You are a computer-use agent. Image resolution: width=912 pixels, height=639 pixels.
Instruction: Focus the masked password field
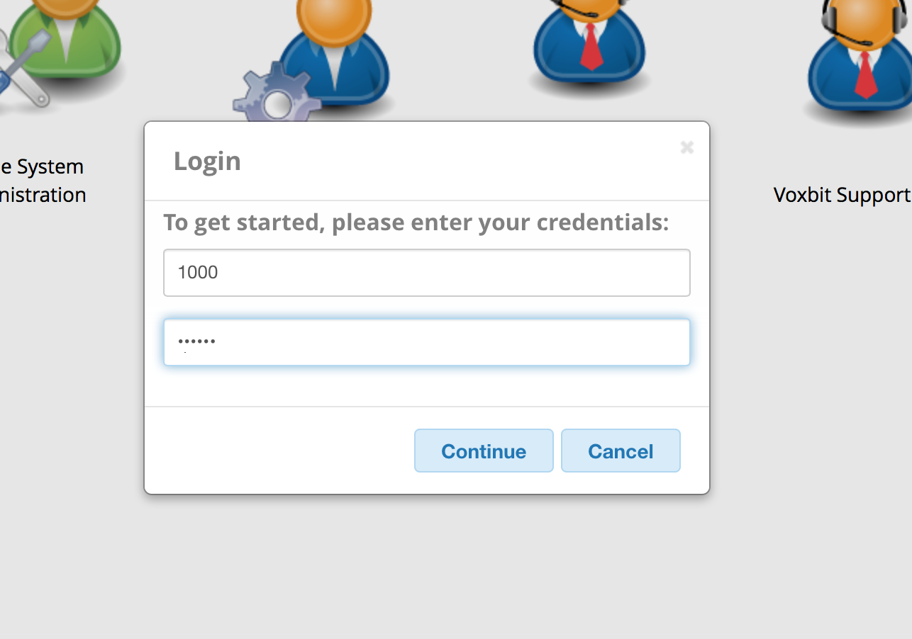(x=427, y=343)
